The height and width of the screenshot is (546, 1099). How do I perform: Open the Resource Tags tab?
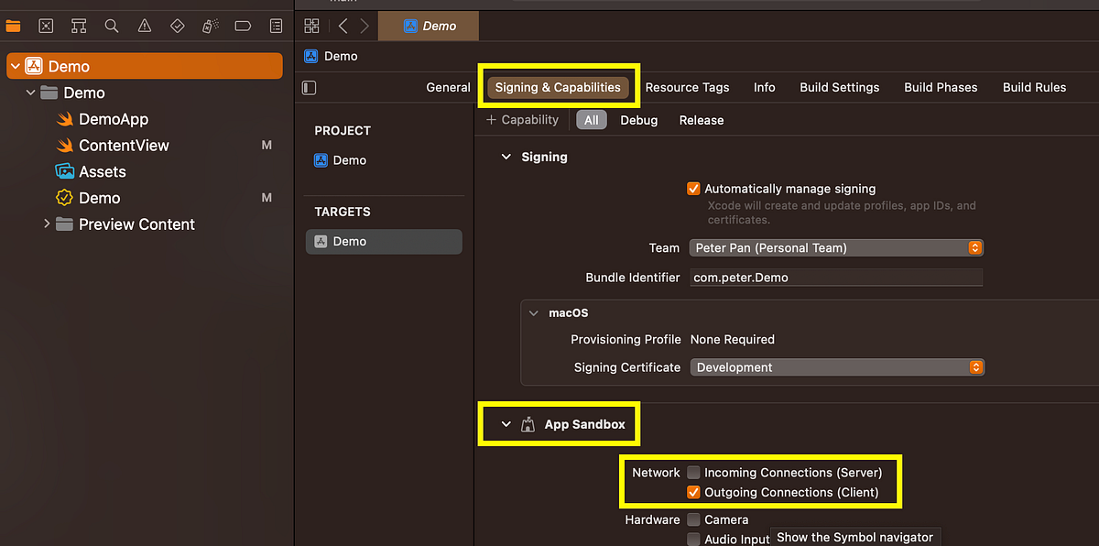(687, 87)
